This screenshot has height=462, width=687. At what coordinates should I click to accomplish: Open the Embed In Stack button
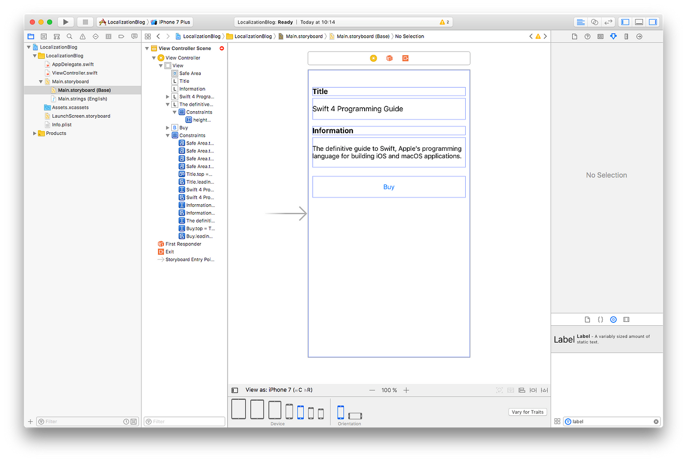tap(510, 390)
